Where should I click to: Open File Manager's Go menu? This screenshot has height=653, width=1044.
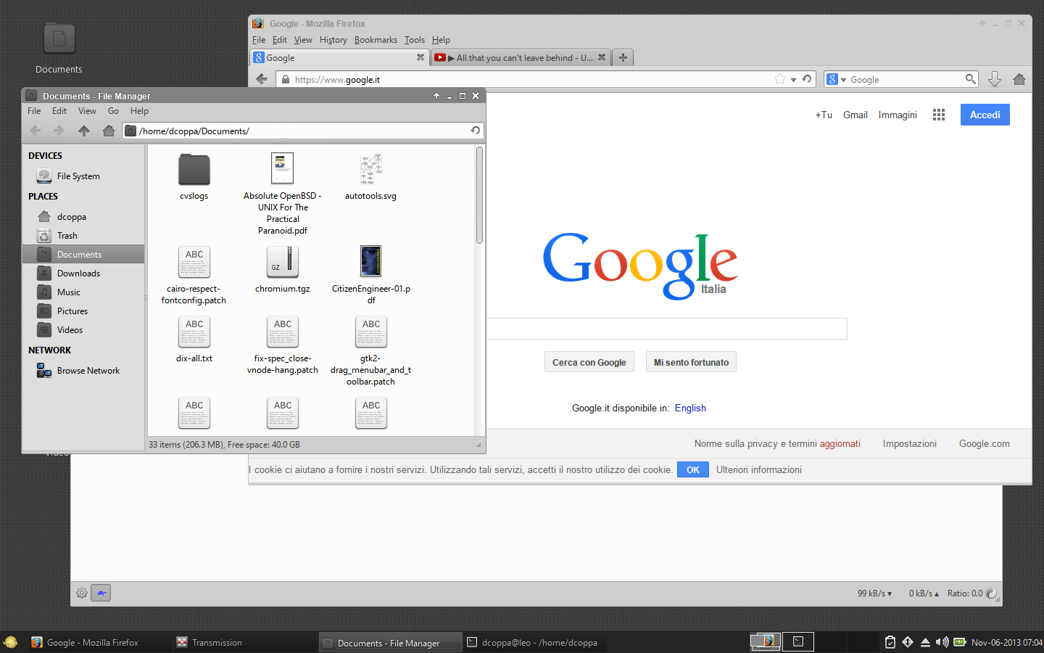click(x=113, y=111)
